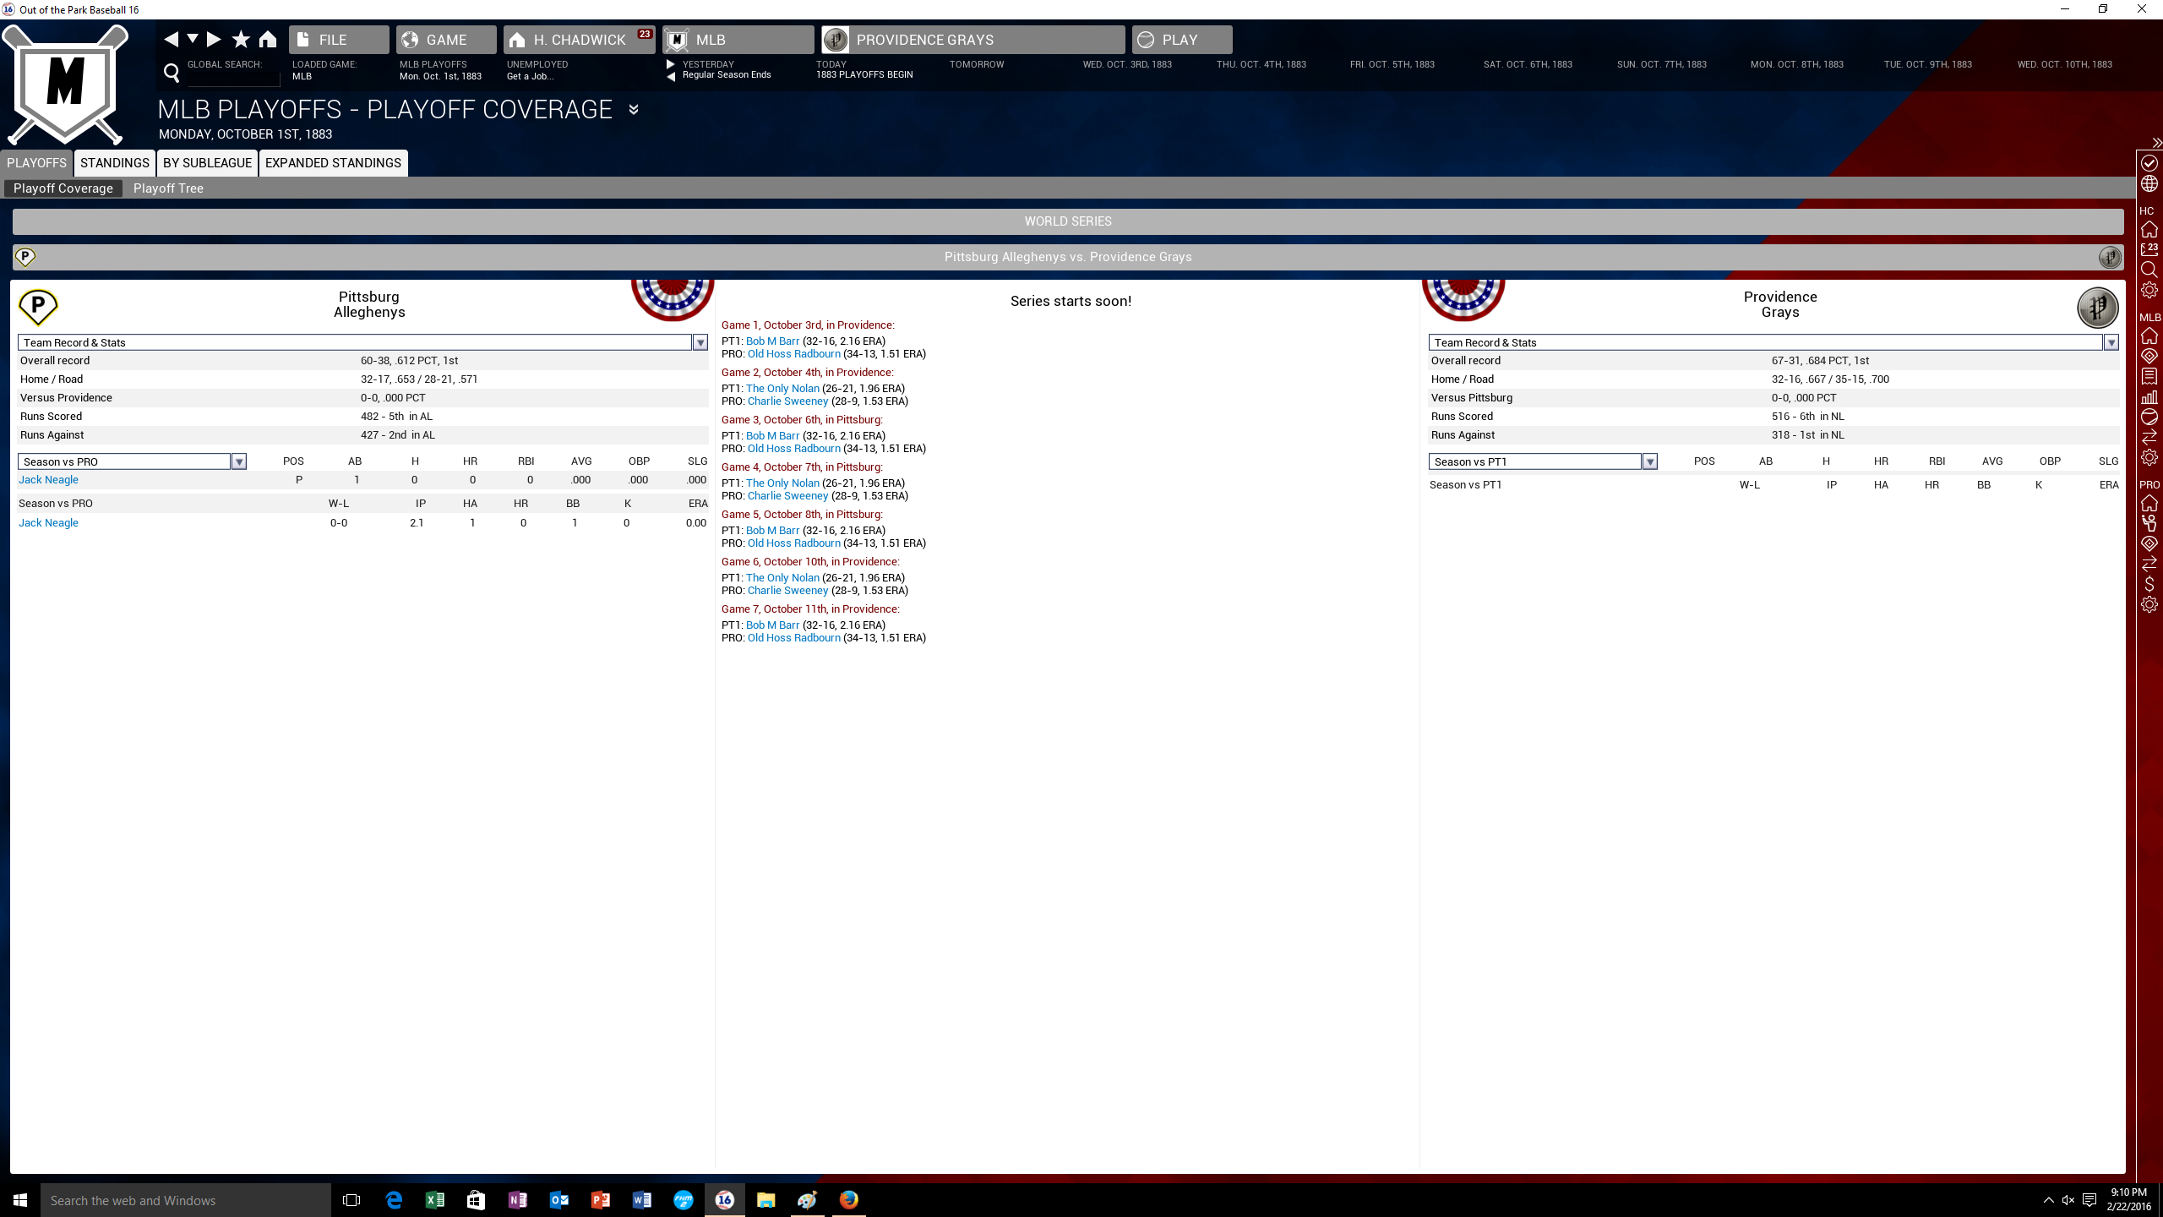Click the back navigation arrow

pyautogui.click(x=172, y=39)
